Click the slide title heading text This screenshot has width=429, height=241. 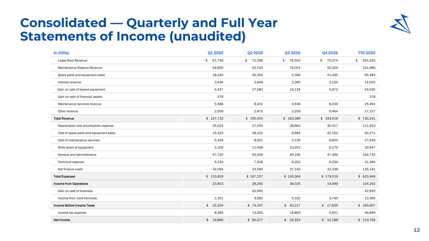click(148, 30)
